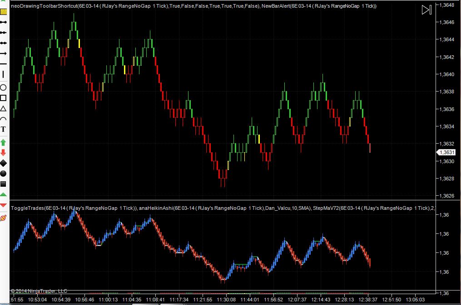
Task: Click the 11:44:01 time axis label
Action: tap(250, 300)
